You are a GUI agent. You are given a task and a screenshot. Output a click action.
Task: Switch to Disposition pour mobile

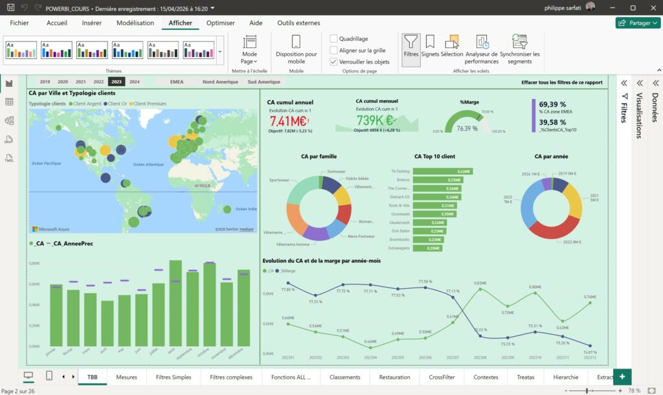tap(296, 49)
